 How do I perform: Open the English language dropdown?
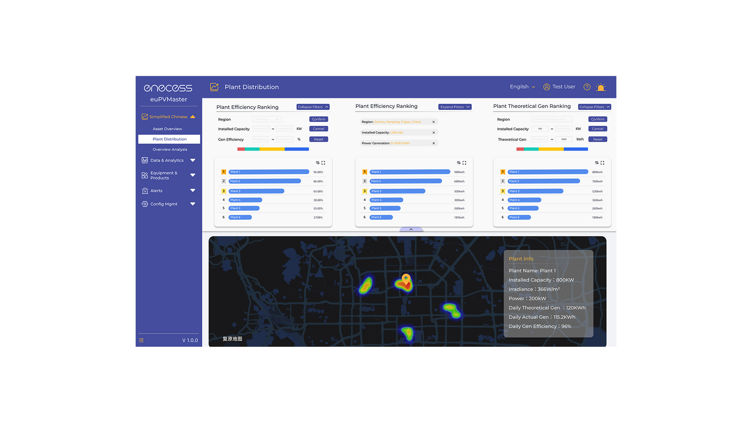coord(522,87)
